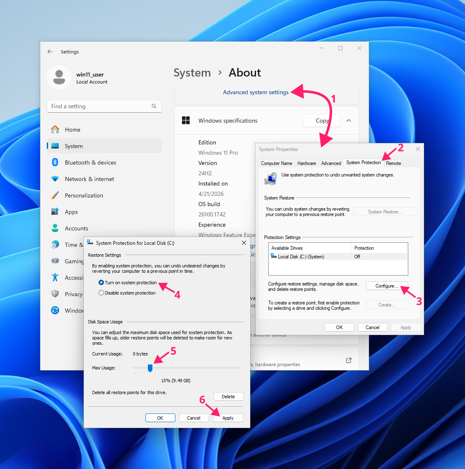Collapse the Windows specifications section

[x=348, y=121]
